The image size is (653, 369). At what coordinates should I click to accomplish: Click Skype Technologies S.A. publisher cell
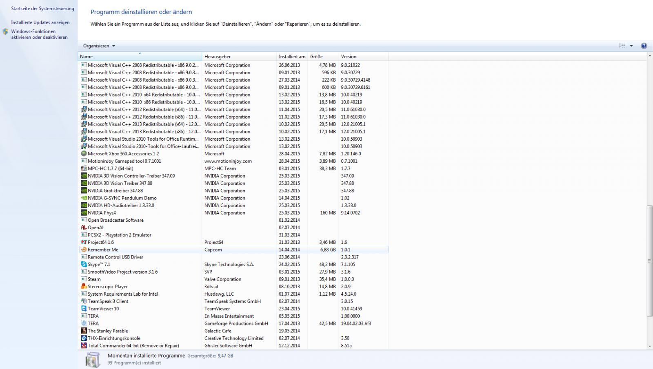(229, 265)
